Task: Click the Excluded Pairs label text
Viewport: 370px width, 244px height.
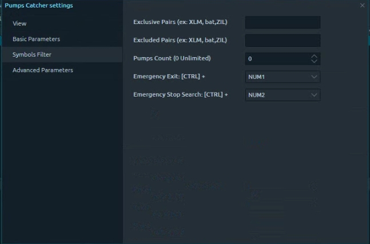Action: [x=180, y=40]
